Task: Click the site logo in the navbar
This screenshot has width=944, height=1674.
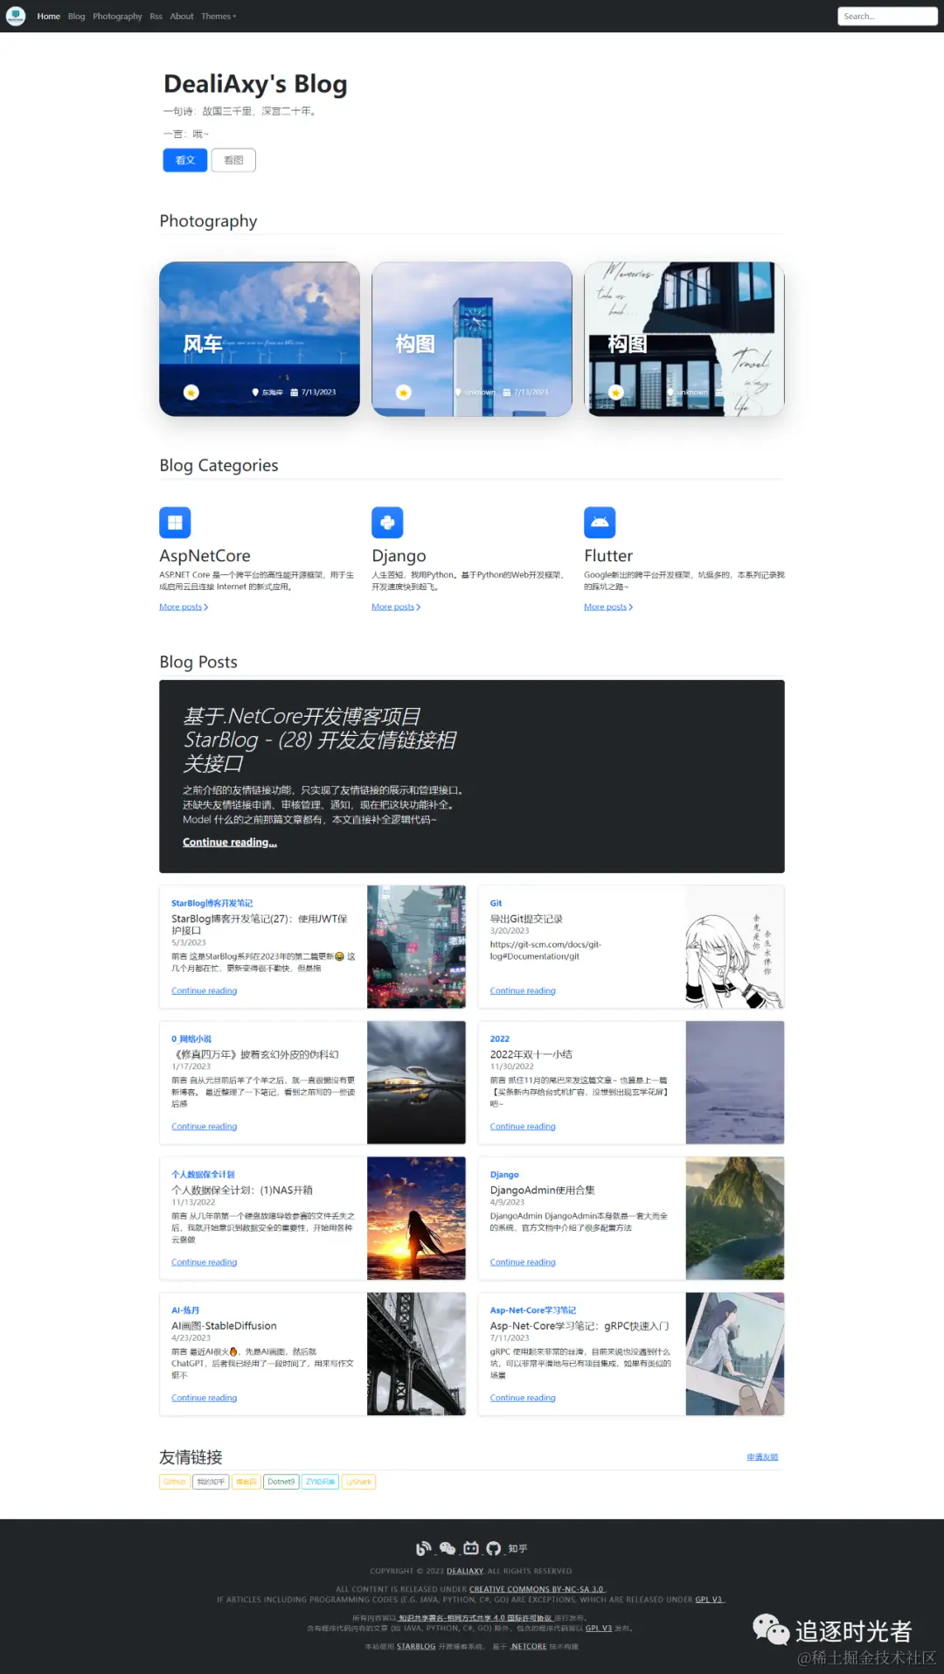Action: coord(16,16)
